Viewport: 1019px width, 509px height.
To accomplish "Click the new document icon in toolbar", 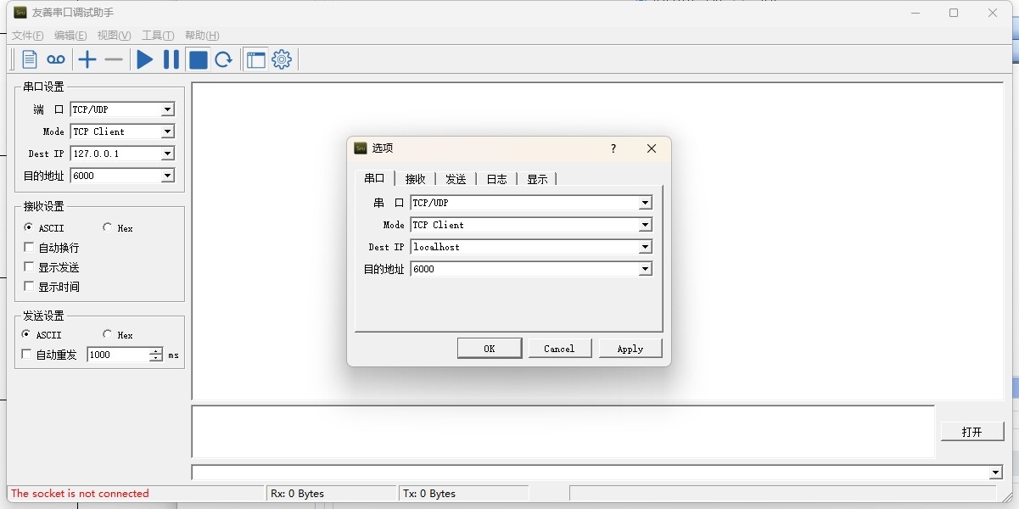I will (30, 59).
